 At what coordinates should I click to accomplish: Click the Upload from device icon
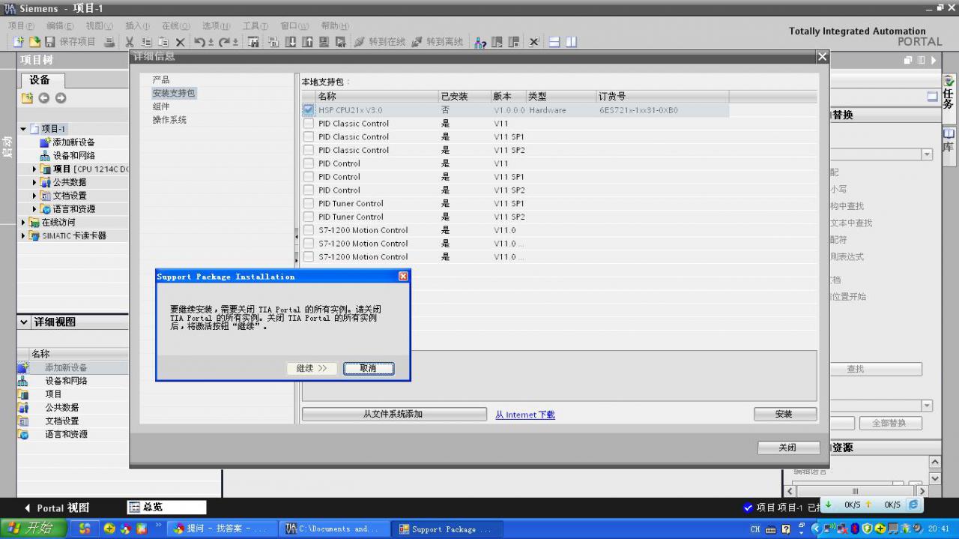(307, 42)
